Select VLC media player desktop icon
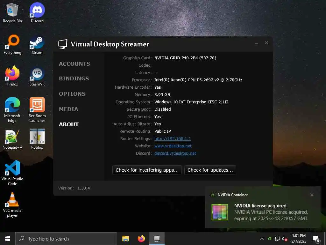The image size is (326, 245). pos(12,205)
